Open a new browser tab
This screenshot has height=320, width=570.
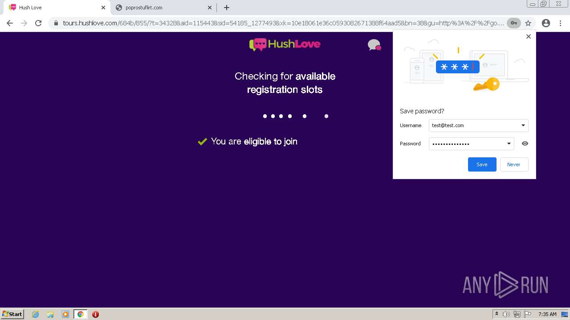tap(227, 8)
